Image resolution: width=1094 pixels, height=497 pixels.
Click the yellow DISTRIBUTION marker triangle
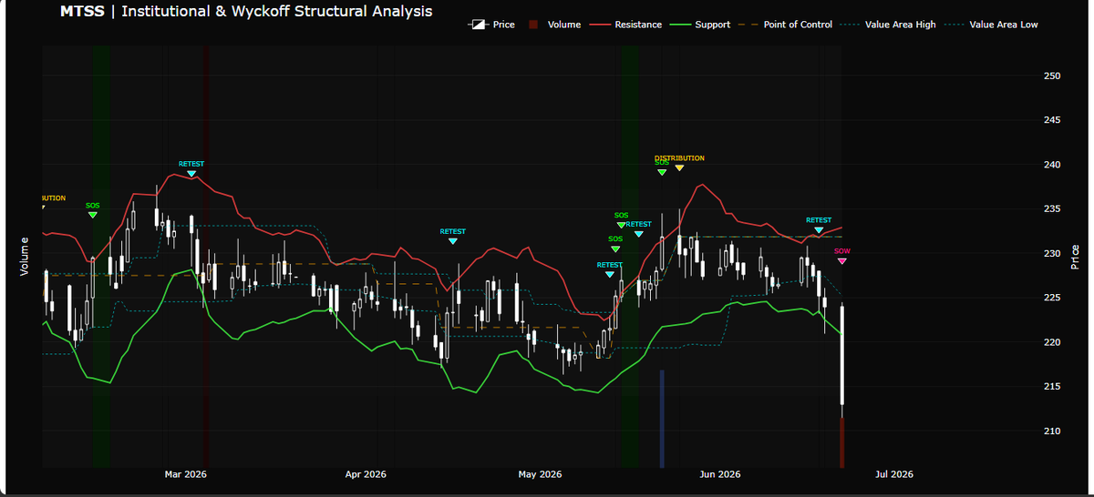[x=679, y=167]
